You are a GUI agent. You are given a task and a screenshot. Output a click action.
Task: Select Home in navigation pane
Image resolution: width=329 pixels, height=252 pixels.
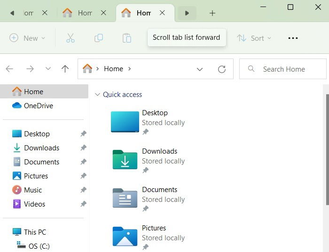pos(44,91)
